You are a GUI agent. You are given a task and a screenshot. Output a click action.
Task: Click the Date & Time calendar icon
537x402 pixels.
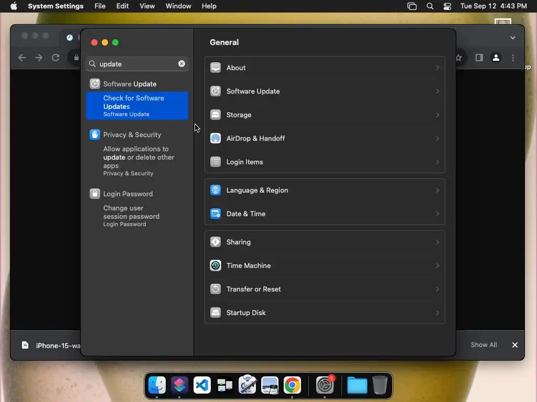[x=216, y=214]
